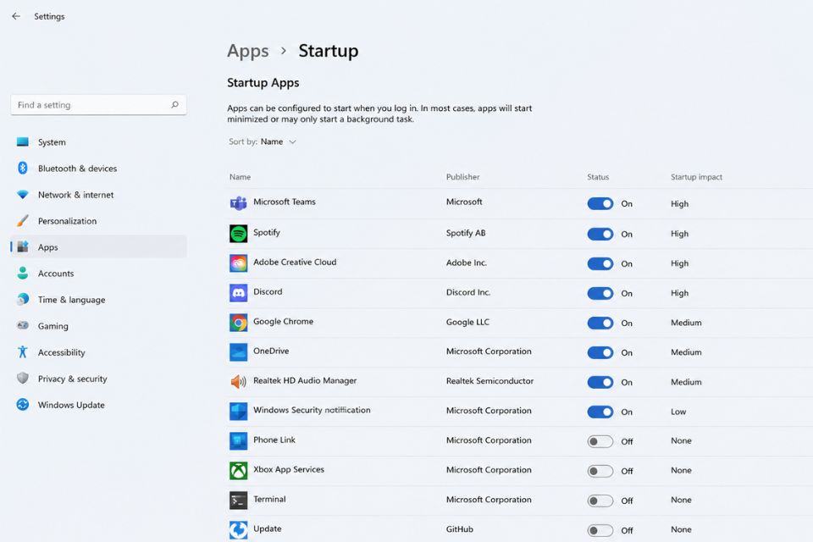Click the Discord Inc. publisher text

(x=468, y=292)
